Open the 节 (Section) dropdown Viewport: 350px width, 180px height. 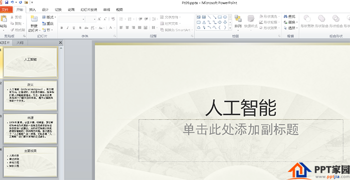point(47,29)
